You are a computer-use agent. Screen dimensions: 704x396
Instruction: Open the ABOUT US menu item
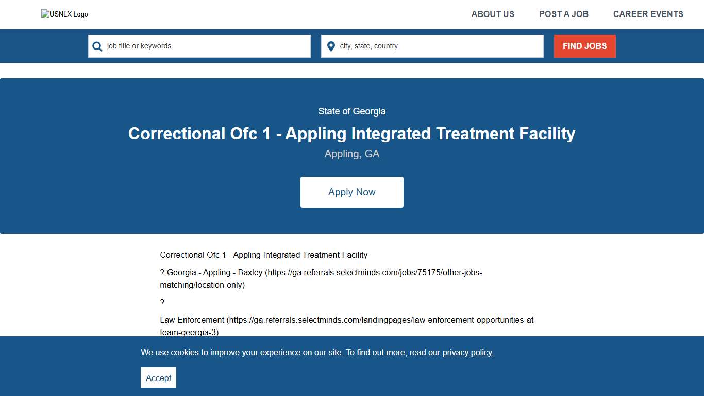[x=492, y=14]
